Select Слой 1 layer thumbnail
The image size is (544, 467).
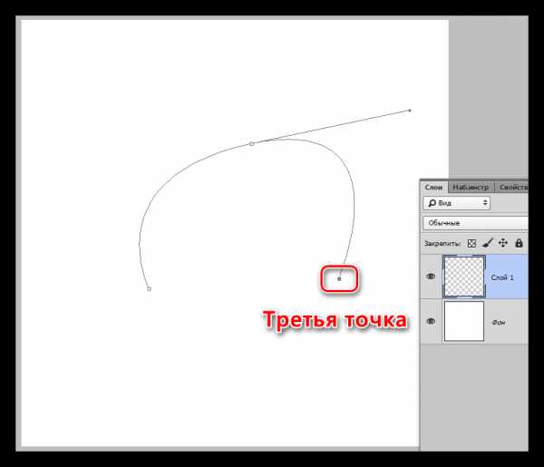464,277
